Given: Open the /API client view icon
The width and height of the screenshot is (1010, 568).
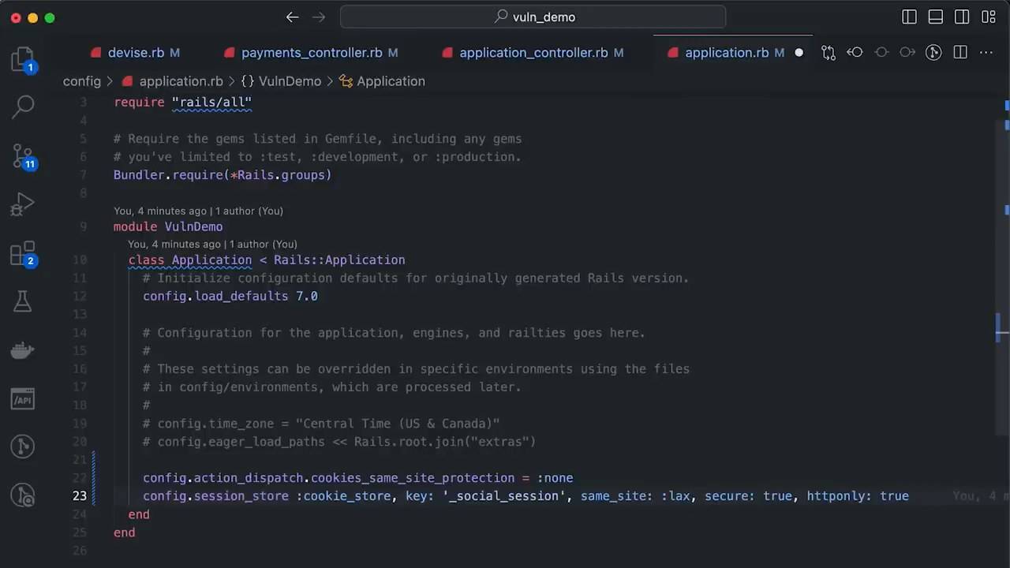Looking at the screenshot, I should pos(23,398).
